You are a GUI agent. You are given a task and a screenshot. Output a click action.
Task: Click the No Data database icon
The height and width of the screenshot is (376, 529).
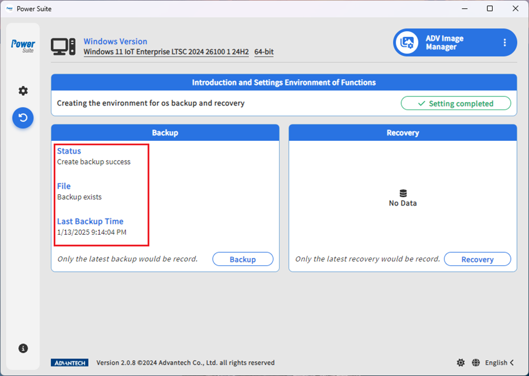pyautogui.click(x=403, y=193)
